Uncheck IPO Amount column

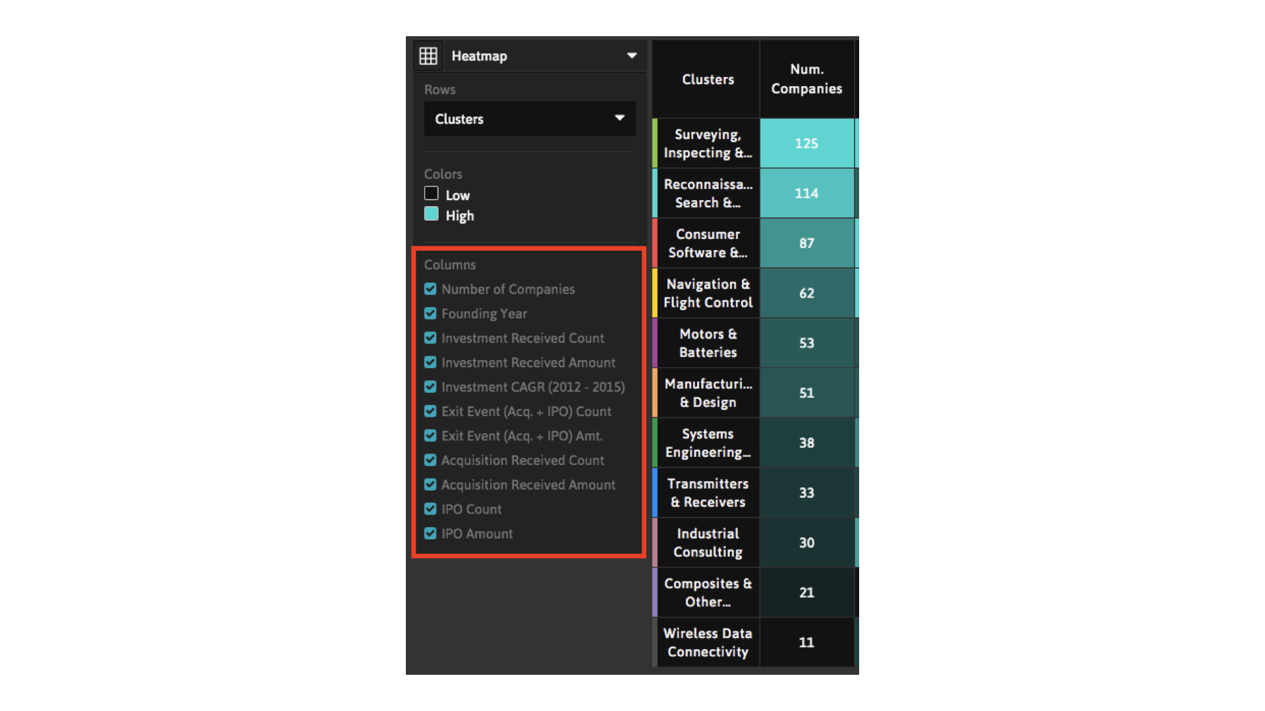point(430,533)
